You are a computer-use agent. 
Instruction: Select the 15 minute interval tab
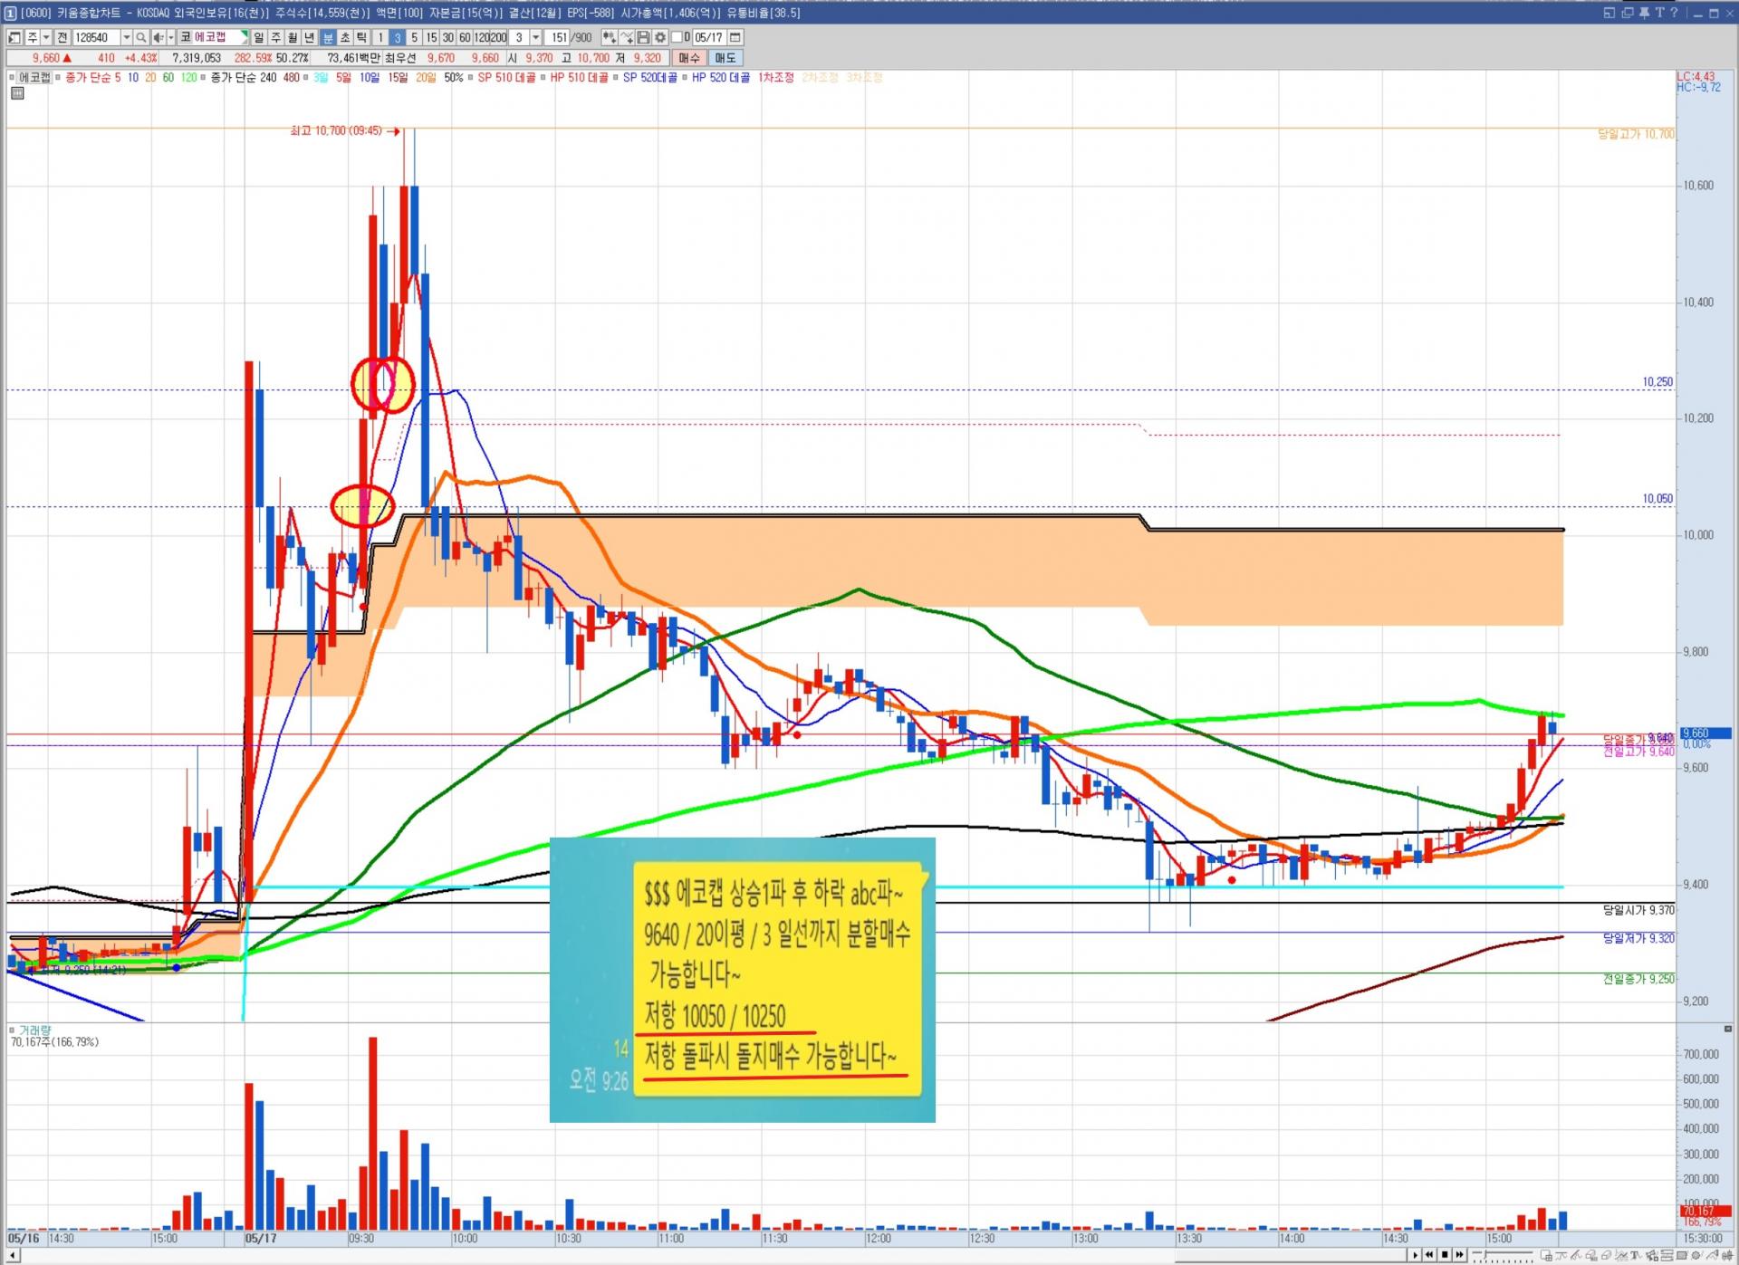click(x=431, y=37)
